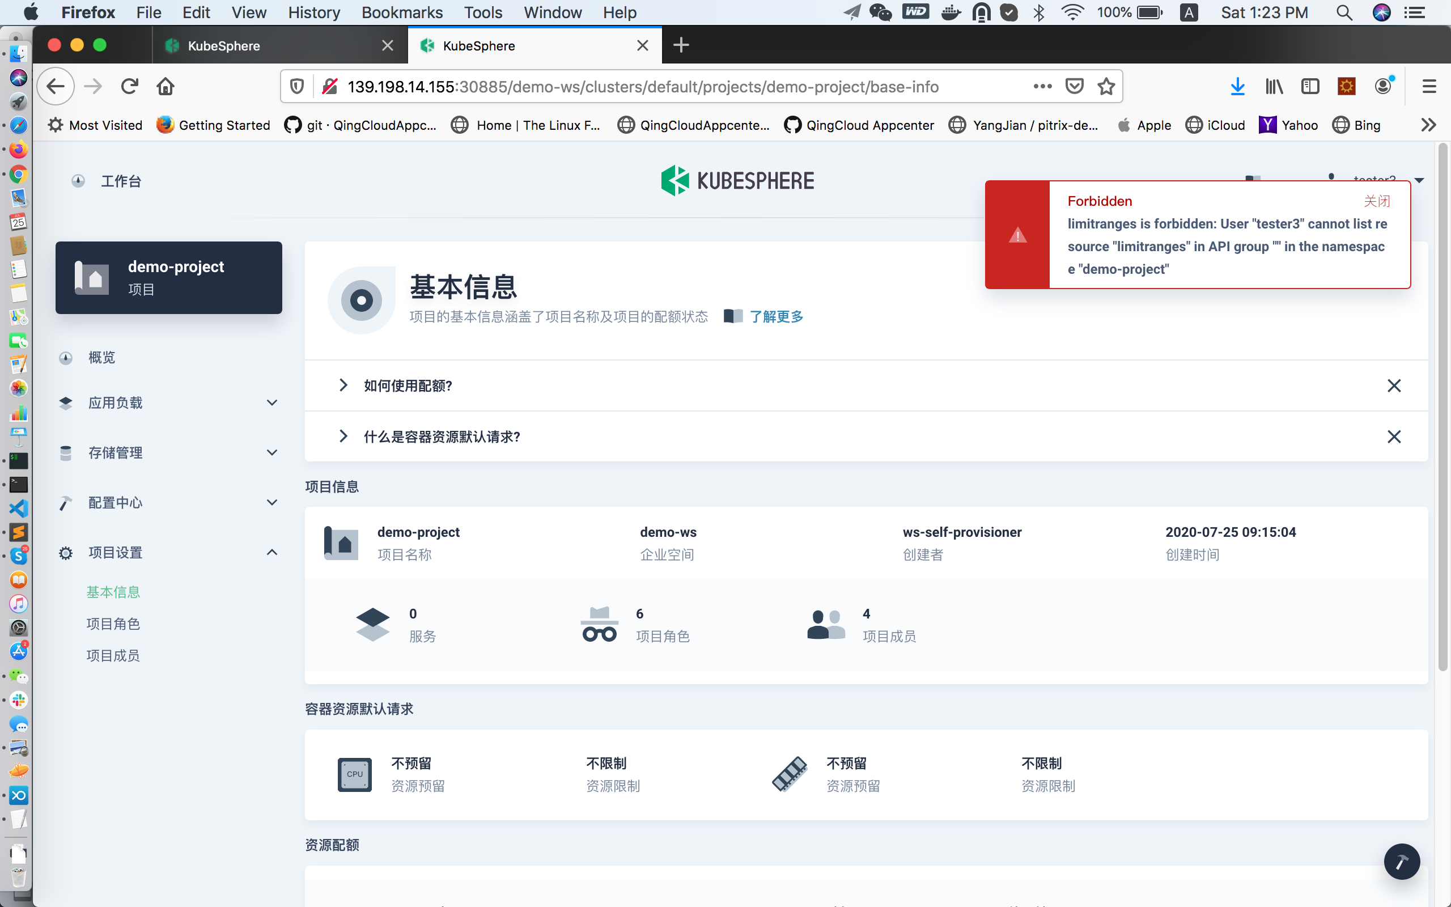This screenshot has height=907, width=1451.
Task: Select the 概览 overview icon in sidebar
Action: (x=66, y=358)
